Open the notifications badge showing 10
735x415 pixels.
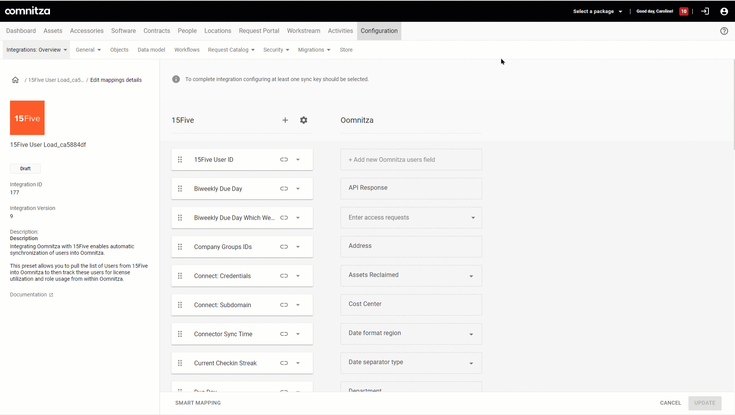(683, 12)
